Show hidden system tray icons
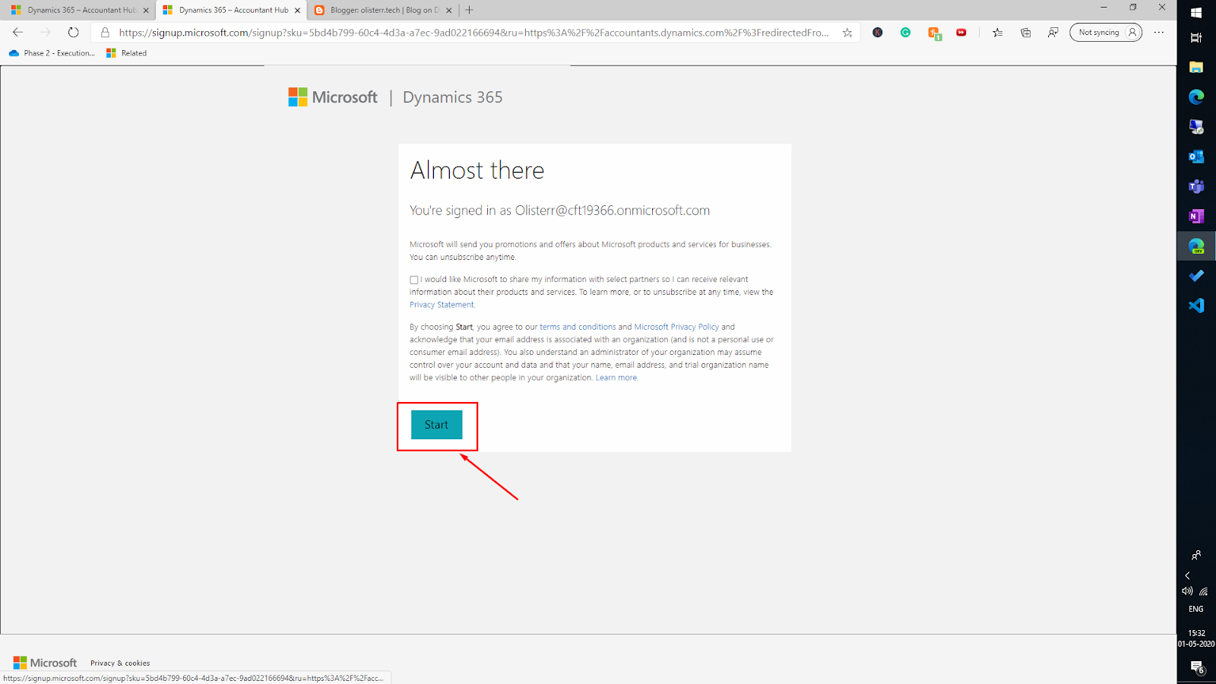1216x684 pixels. point(1187,575)
